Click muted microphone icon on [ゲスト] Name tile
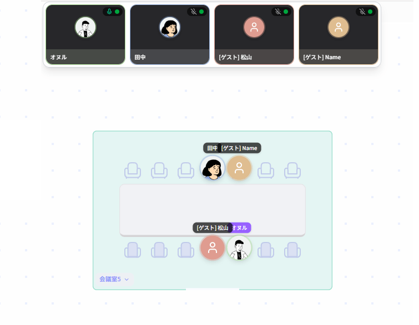 pyautogui.click(x=362, y=12)
